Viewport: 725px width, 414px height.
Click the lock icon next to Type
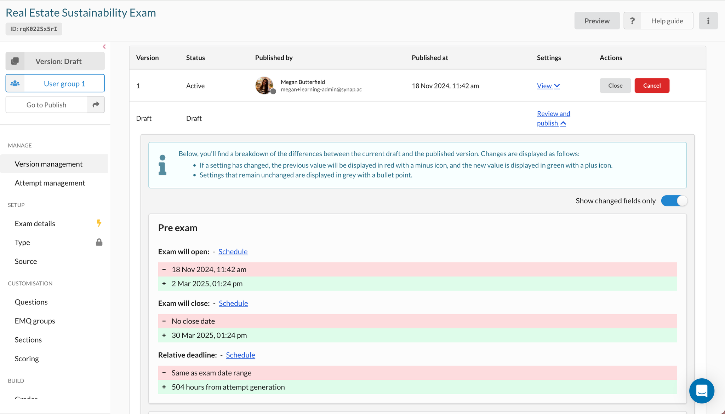99,242
